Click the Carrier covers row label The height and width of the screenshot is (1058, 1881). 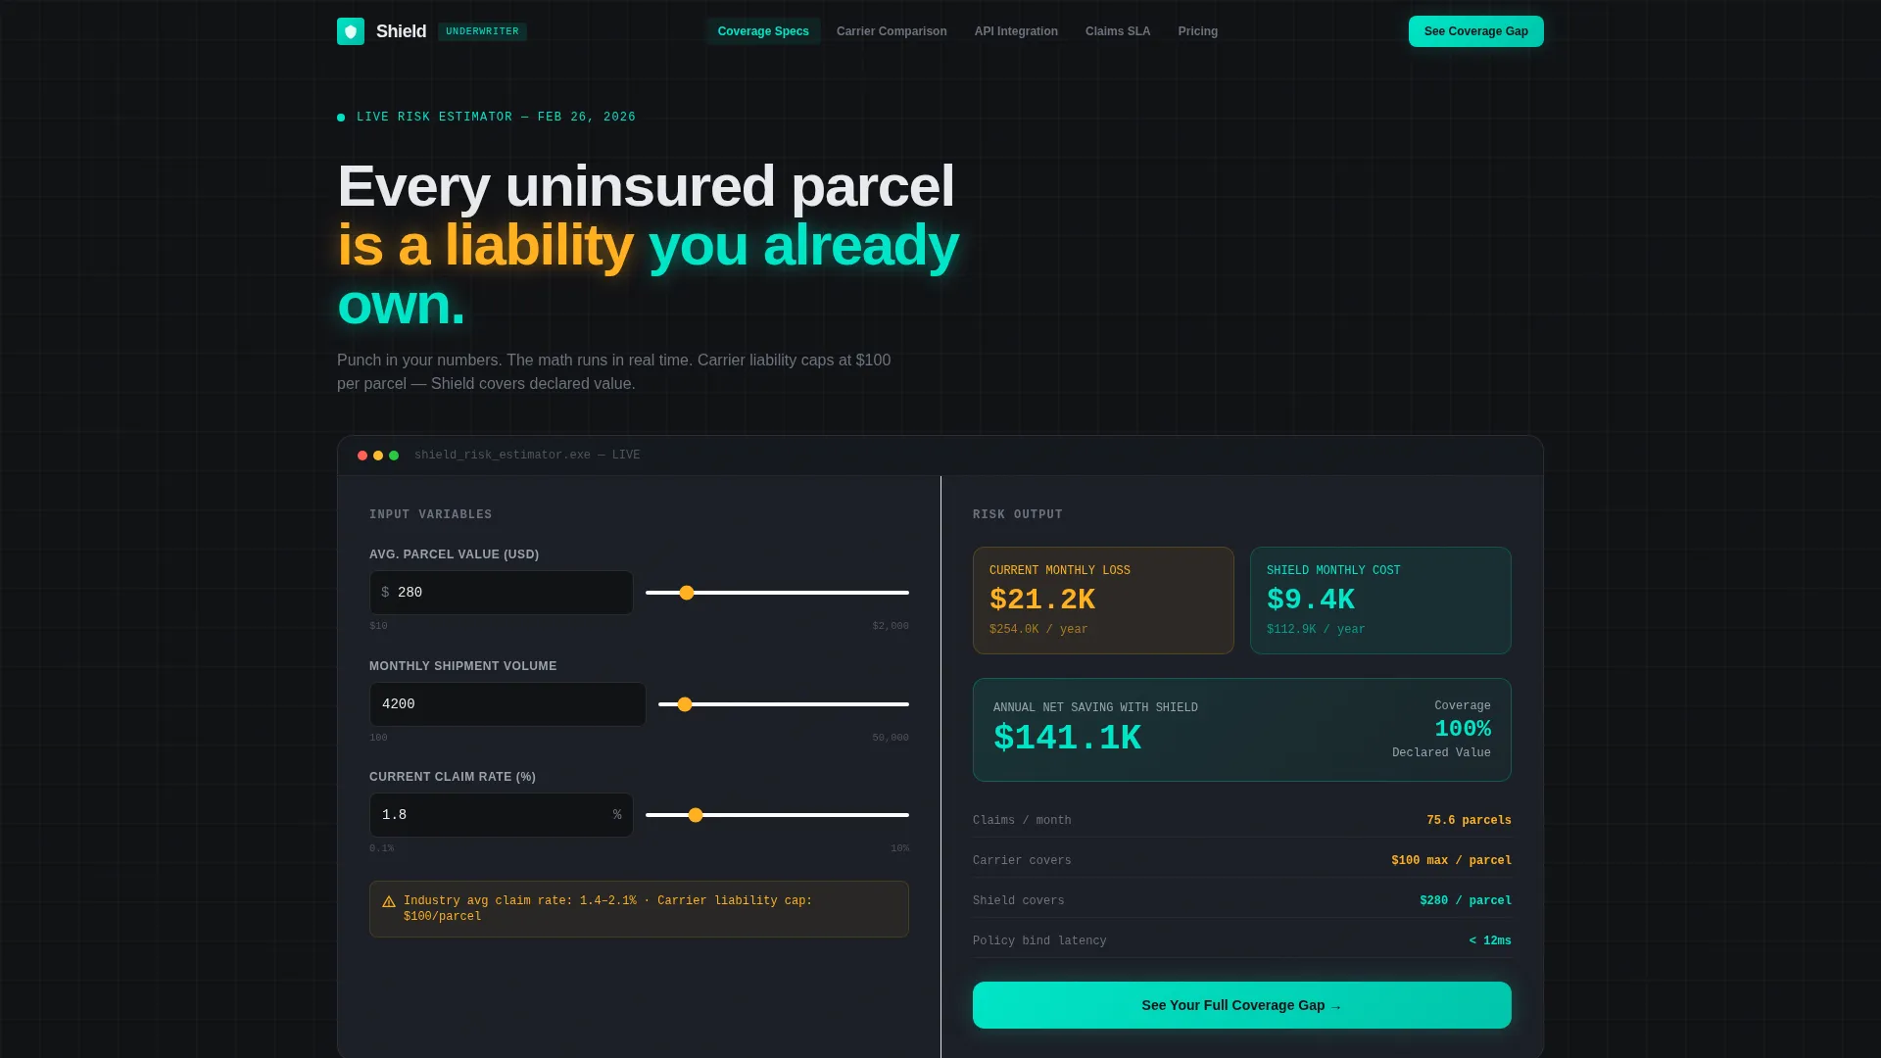(x=1022, y=861)
